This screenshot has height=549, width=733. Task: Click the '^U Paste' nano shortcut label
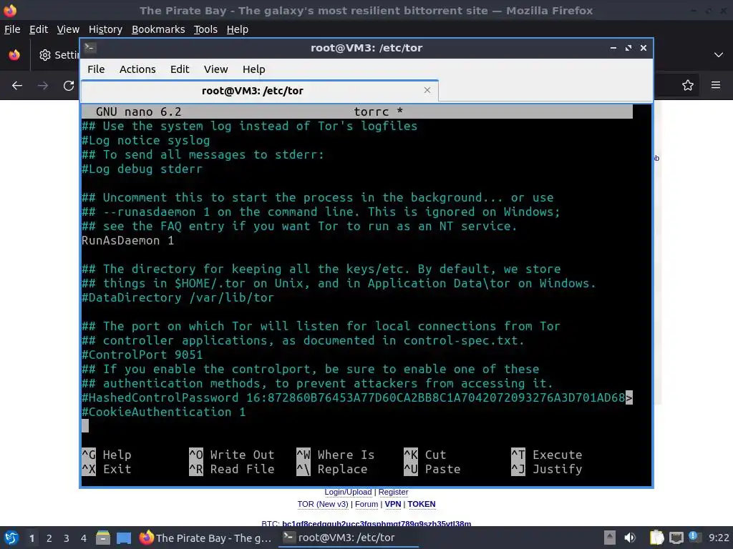pos(432,469)
